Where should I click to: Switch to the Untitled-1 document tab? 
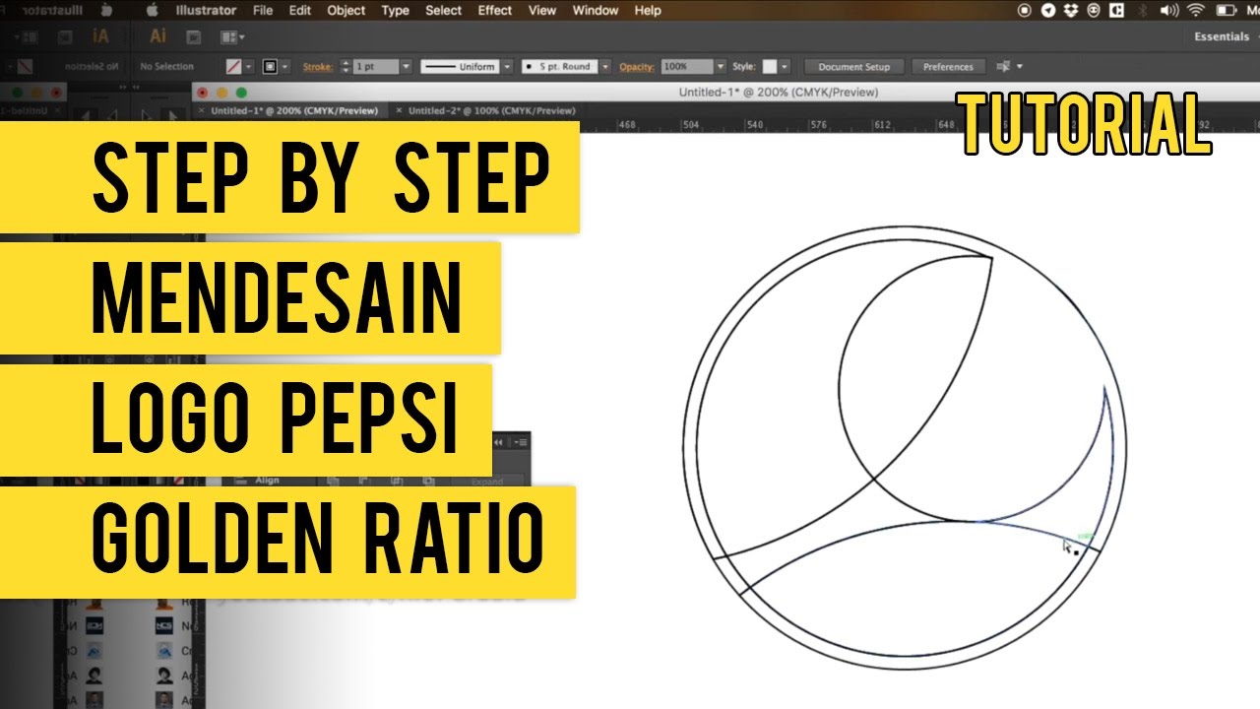[293, 111]
